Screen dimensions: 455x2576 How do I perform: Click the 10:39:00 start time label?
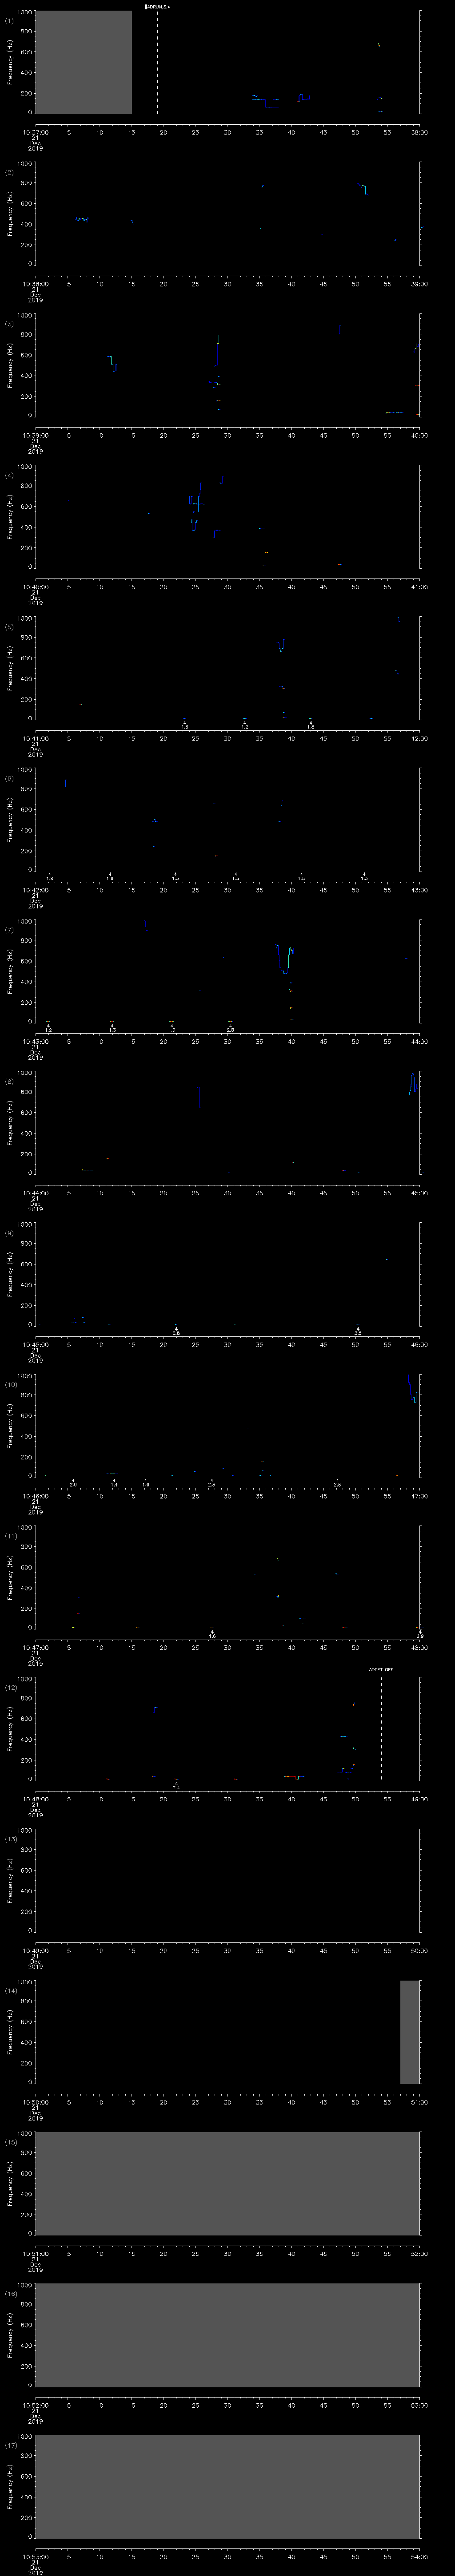pyautogui.click(x=35, y=435)
